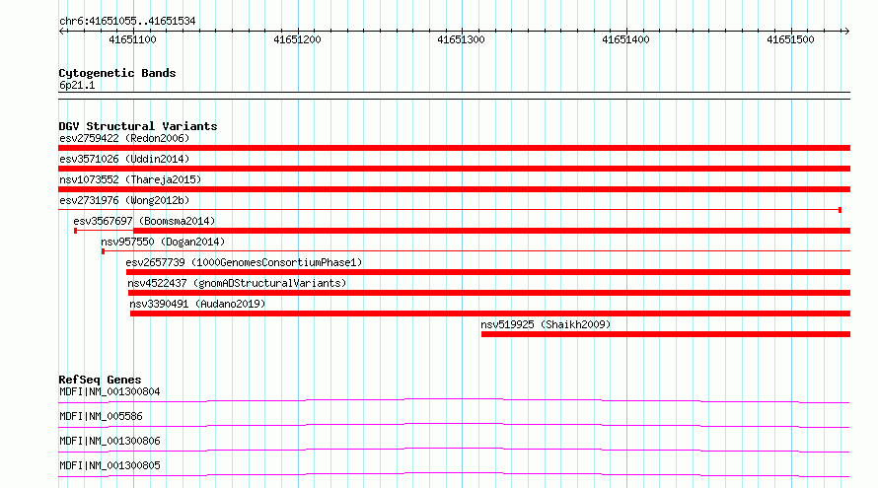Click variant label esv2731976 (Wong2012b)
Image resolution: width=878 pixels, height=488 pixels.
coord(124,200)
